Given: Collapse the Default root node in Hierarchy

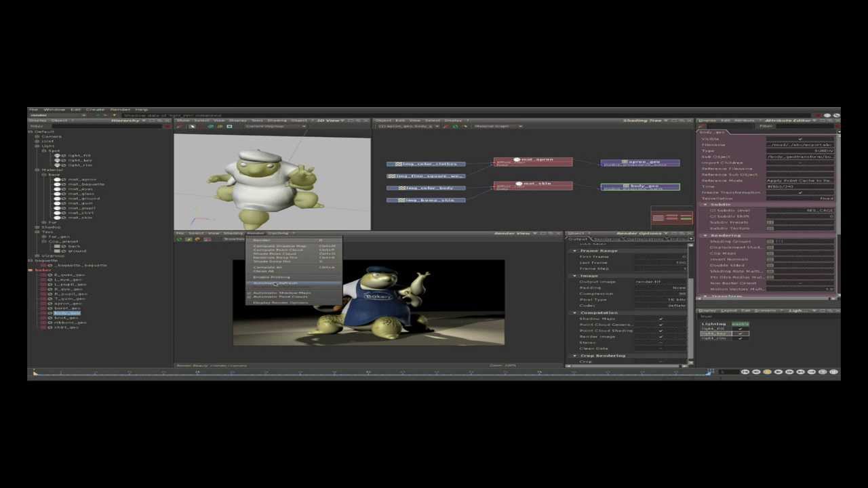Looking at the screenshot, I should click(31, 131).
